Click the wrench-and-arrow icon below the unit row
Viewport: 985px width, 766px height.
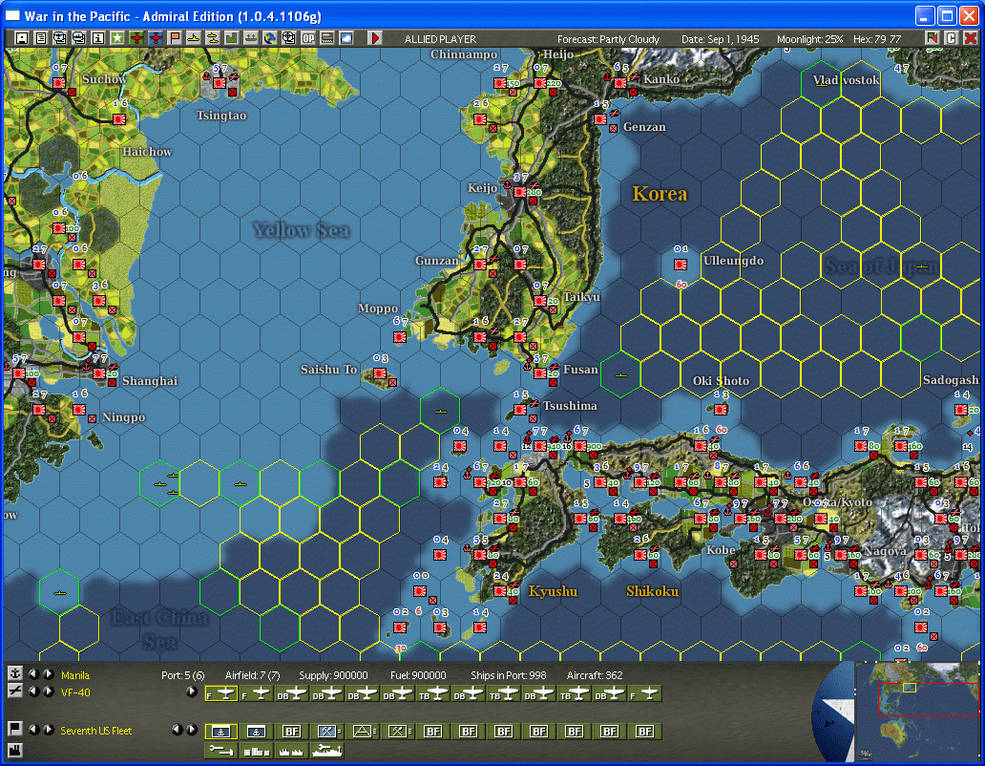221,750
